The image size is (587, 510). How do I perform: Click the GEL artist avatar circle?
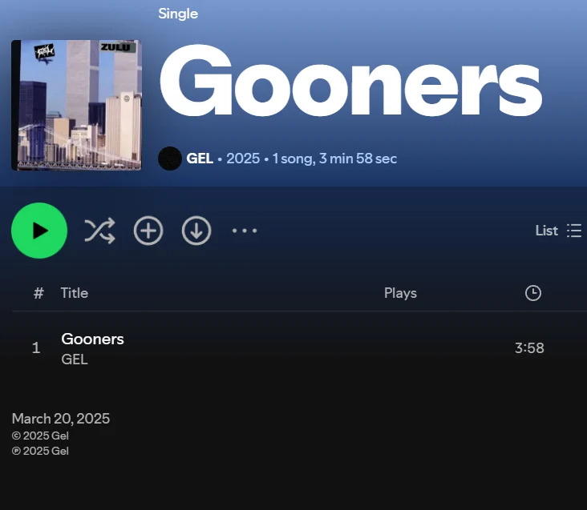pyautogui.click(x=170, y=159)
